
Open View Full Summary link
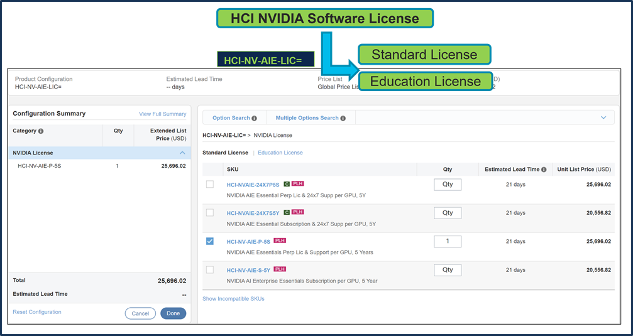tap(163, 114)
